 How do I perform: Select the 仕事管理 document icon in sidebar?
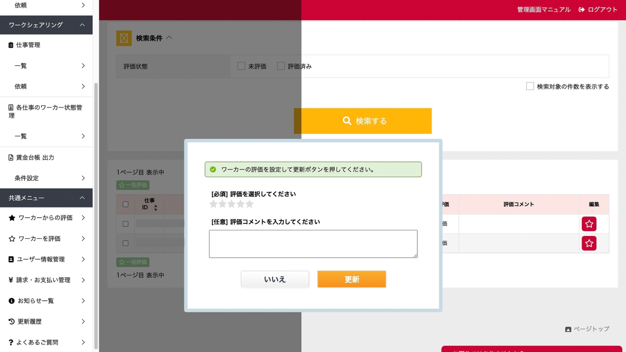(10, 45)
